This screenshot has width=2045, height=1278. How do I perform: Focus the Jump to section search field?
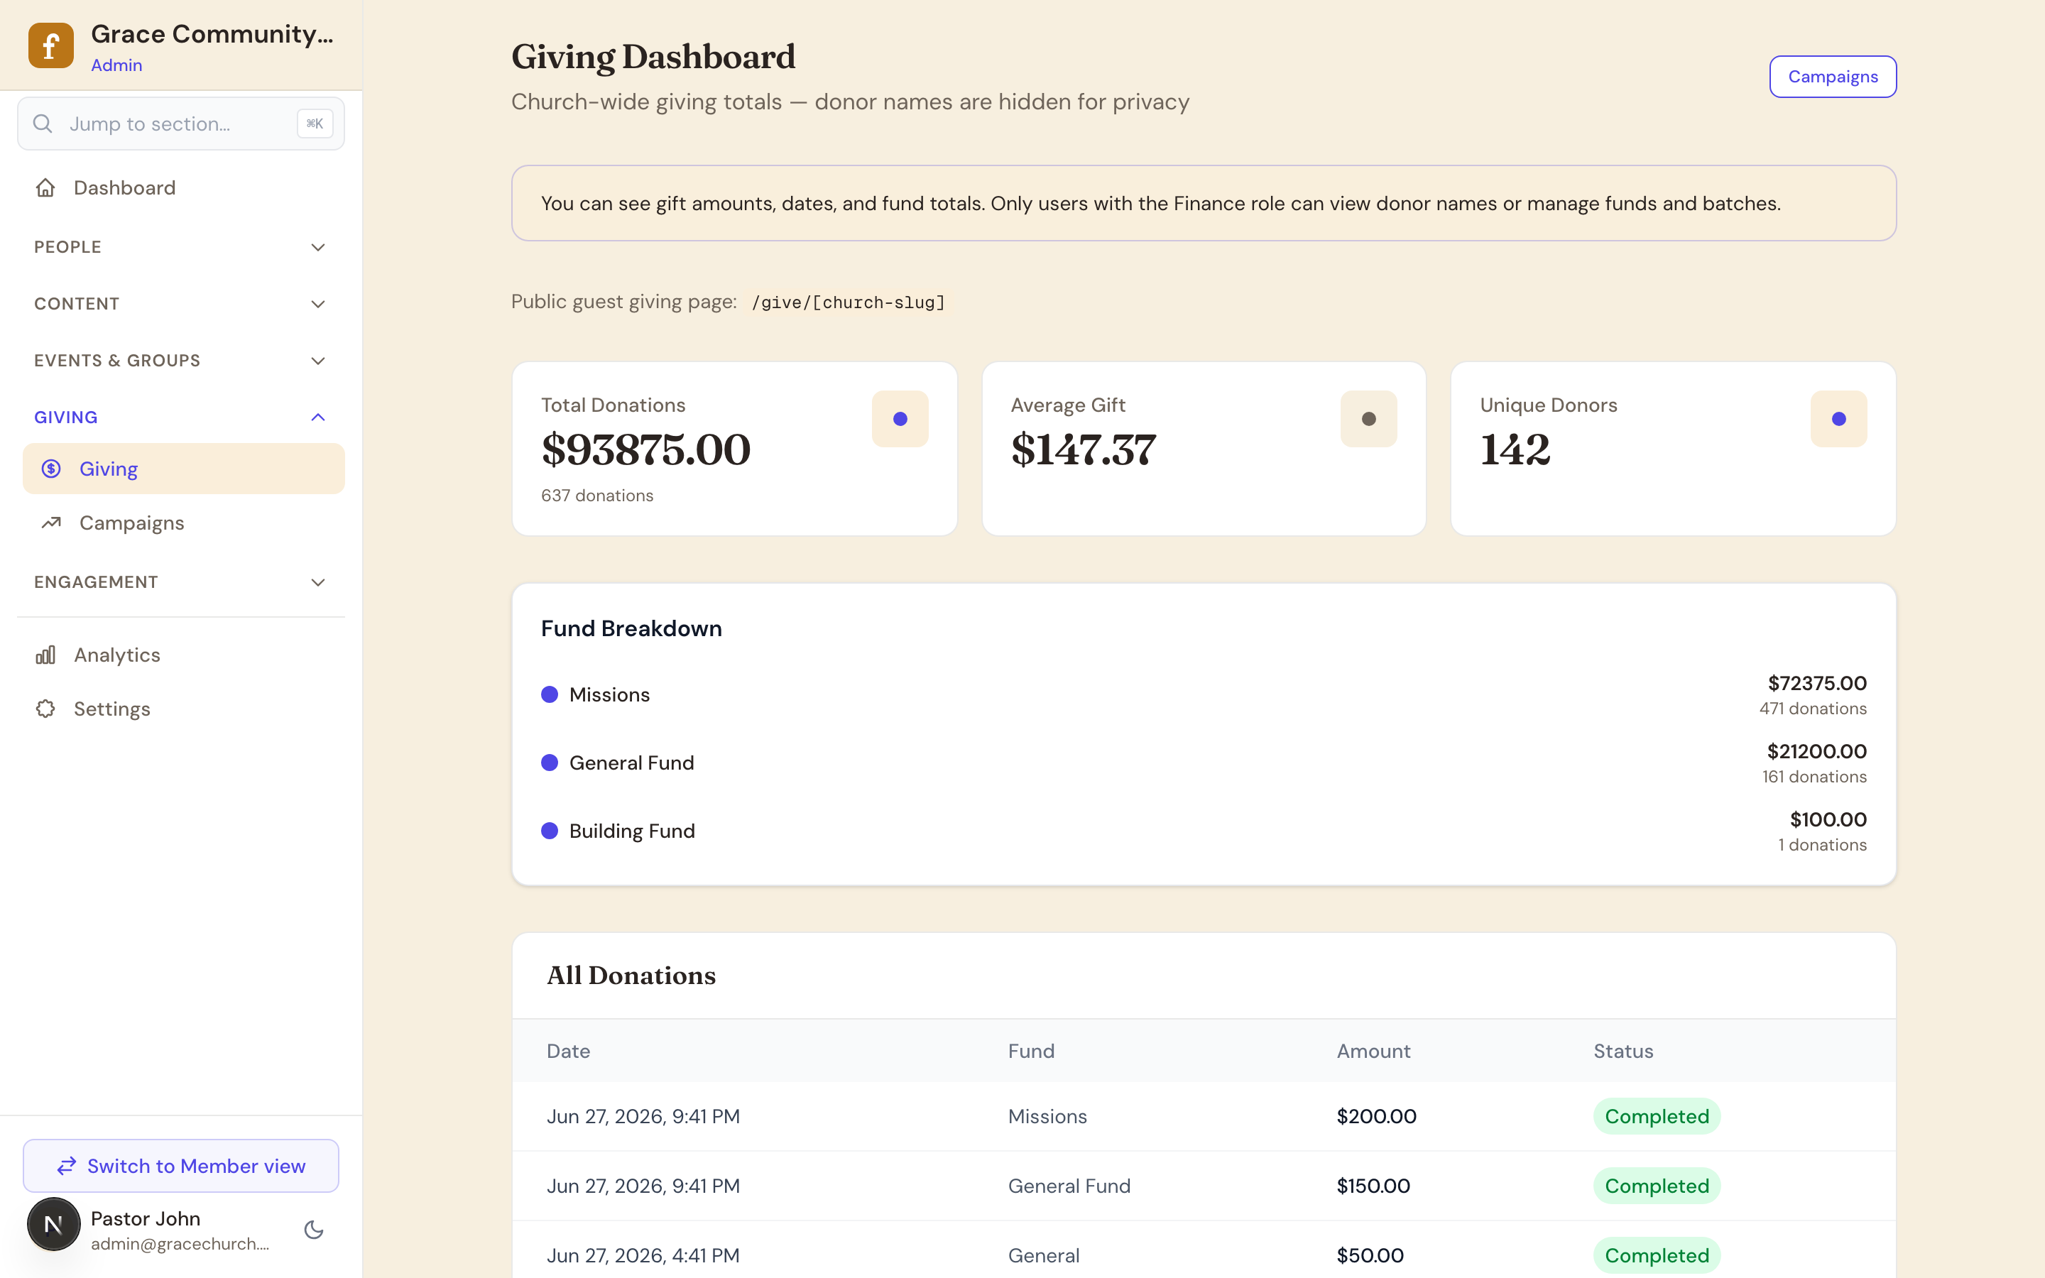[181, 124]
